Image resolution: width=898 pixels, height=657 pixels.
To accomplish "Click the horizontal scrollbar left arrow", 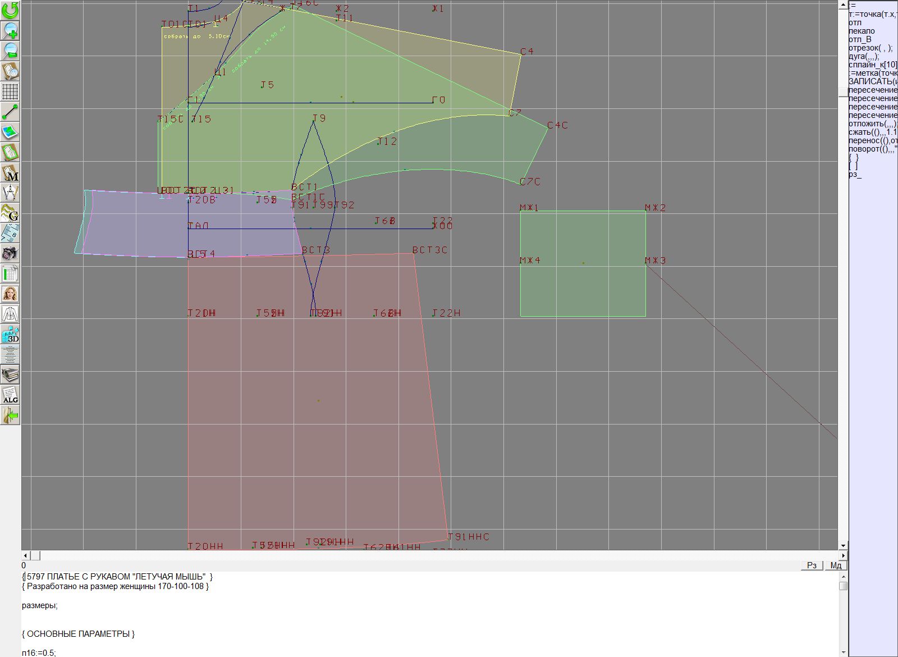I will 25,555.
